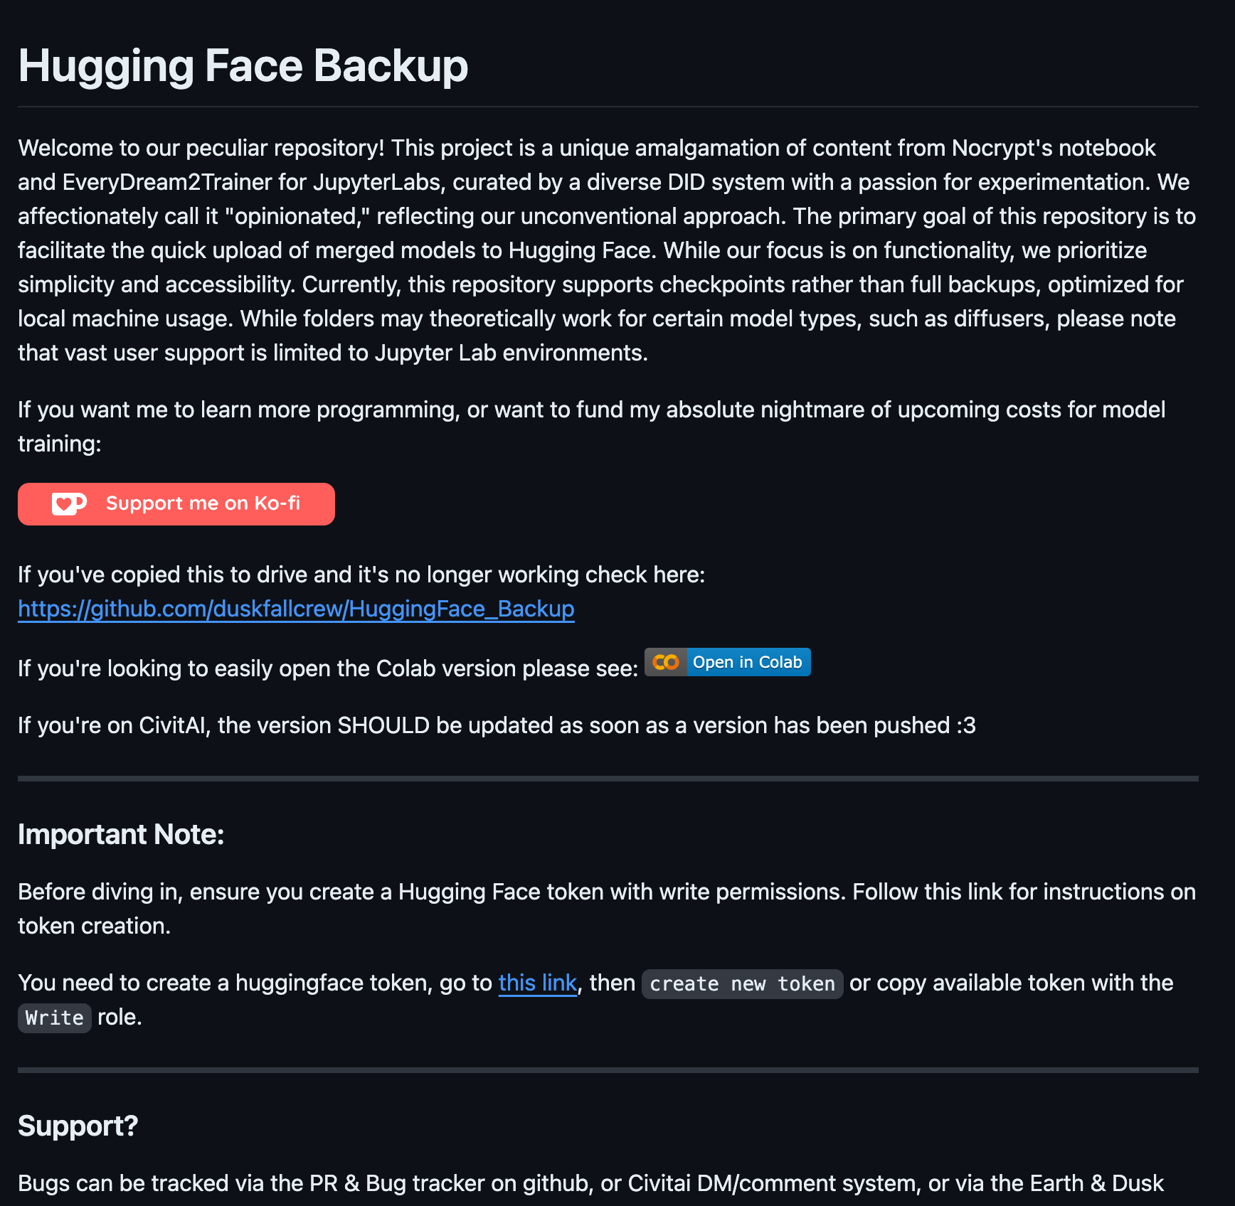Click the Open in Colab badge label
The height and width of the screenshot is (1206, 1235).
coord(747,662)
